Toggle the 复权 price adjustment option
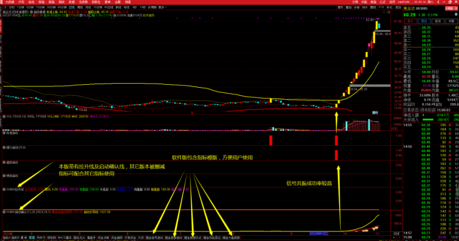The width and height of the screenshot is (459, 241). click(340, 8)
